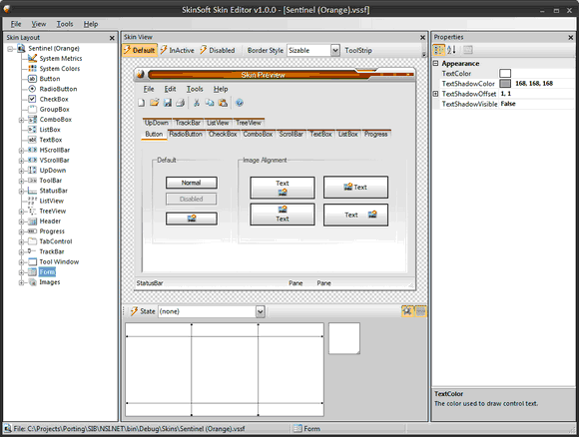Select the RadioButton node in tree

coord(58,89)
